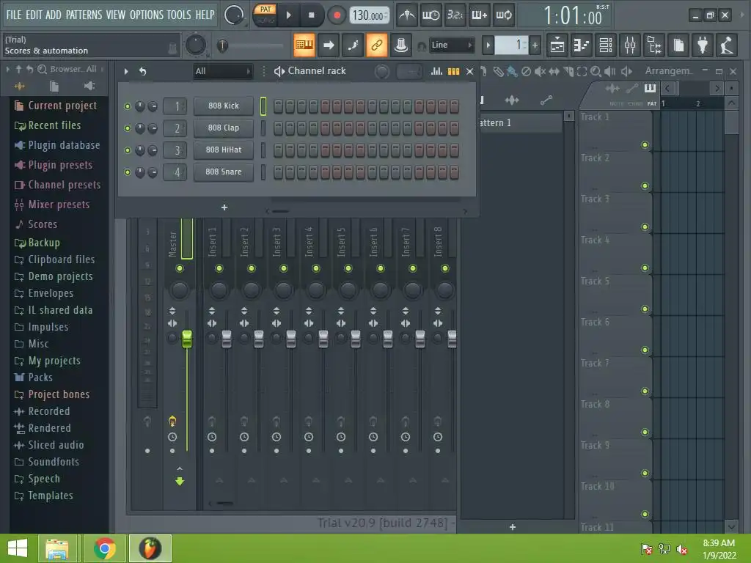The height and width of the screenshot is (563, 751).
Task: Click the Insert 1 volume fader
Action: click(227, 339)
